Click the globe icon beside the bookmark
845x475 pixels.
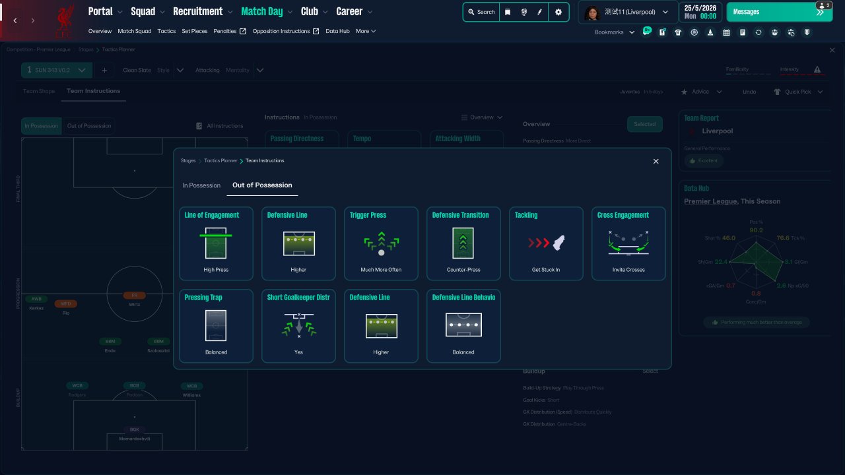[524, 12]
